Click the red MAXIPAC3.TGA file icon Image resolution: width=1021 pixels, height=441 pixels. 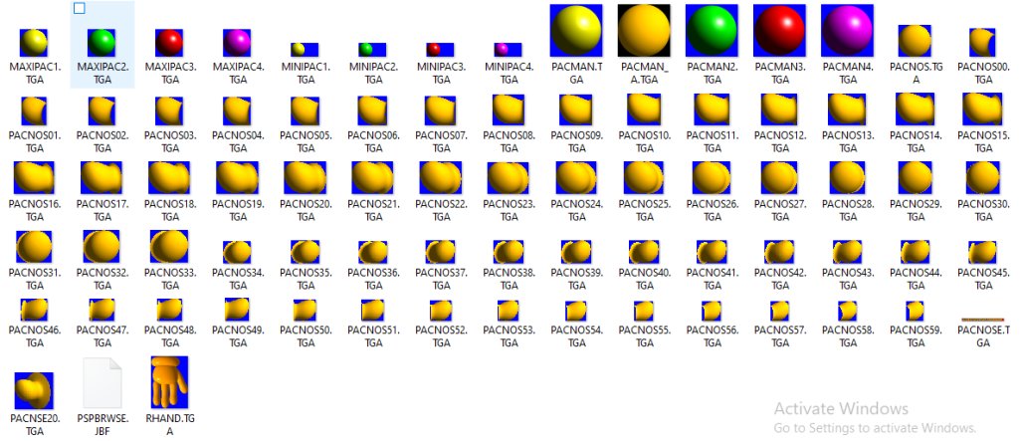(169, 43)
